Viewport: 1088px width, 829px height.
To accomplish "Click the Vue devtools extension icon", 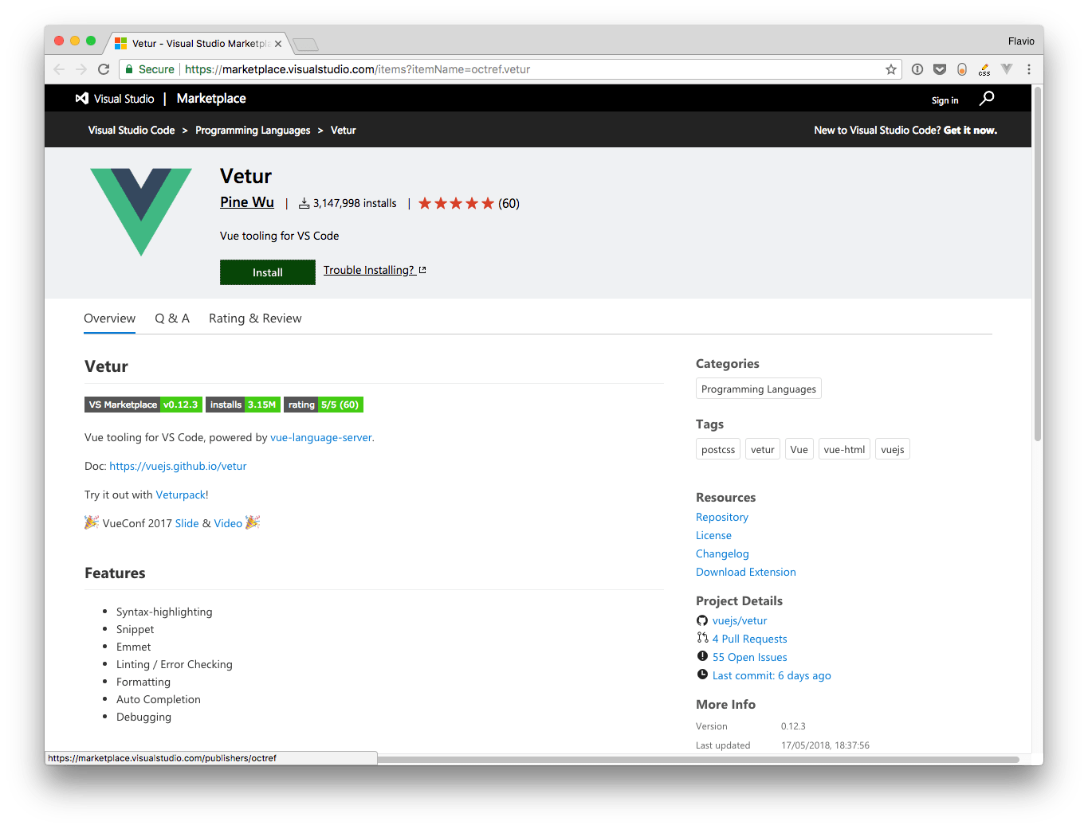I will [x=1007, y=69].
